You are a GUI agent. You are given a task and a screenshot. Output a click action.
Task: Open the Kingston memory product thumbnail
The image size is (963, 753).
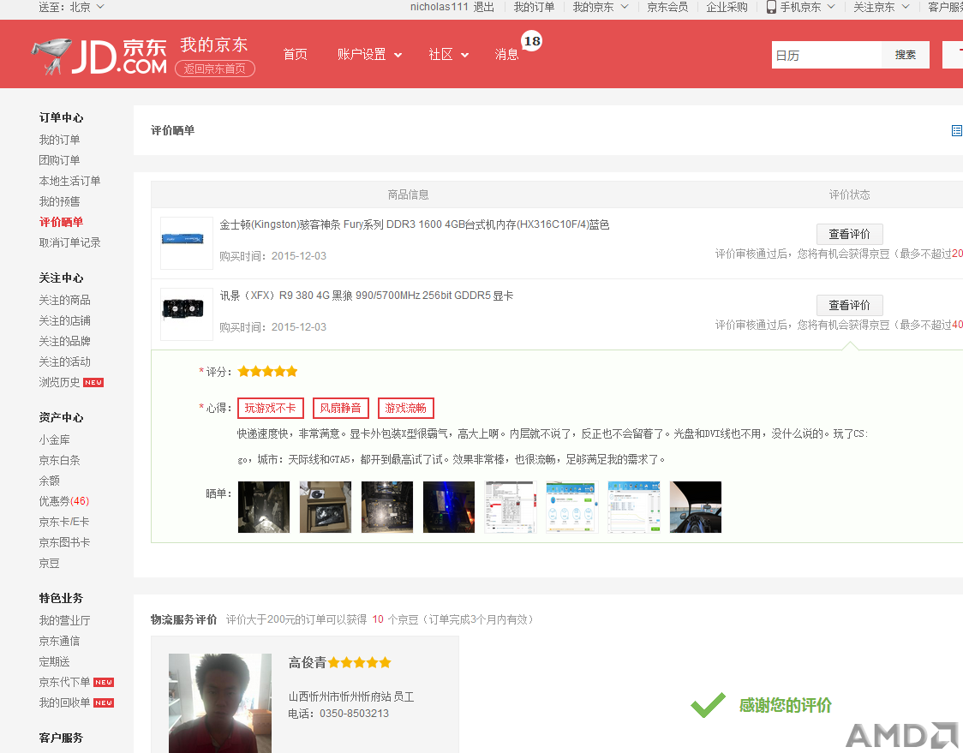click(x=187, y=243)
